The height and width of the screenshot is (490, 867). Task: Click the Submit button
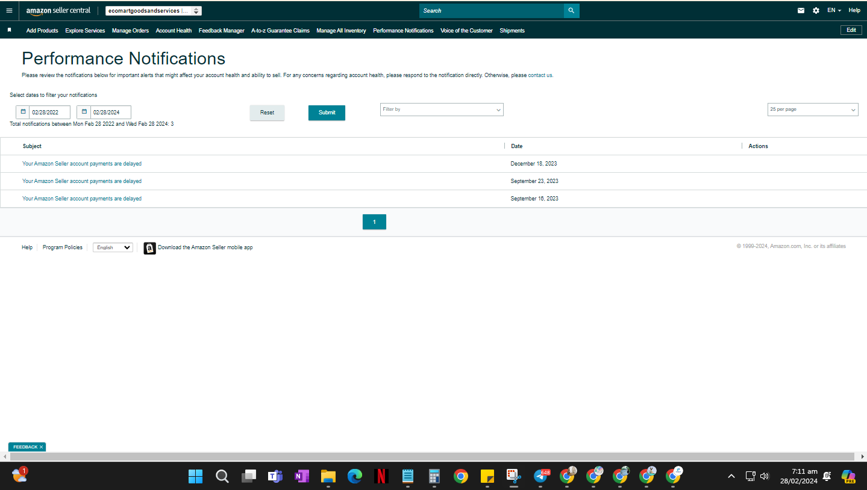pyautogui.click(x=327, y=113)
